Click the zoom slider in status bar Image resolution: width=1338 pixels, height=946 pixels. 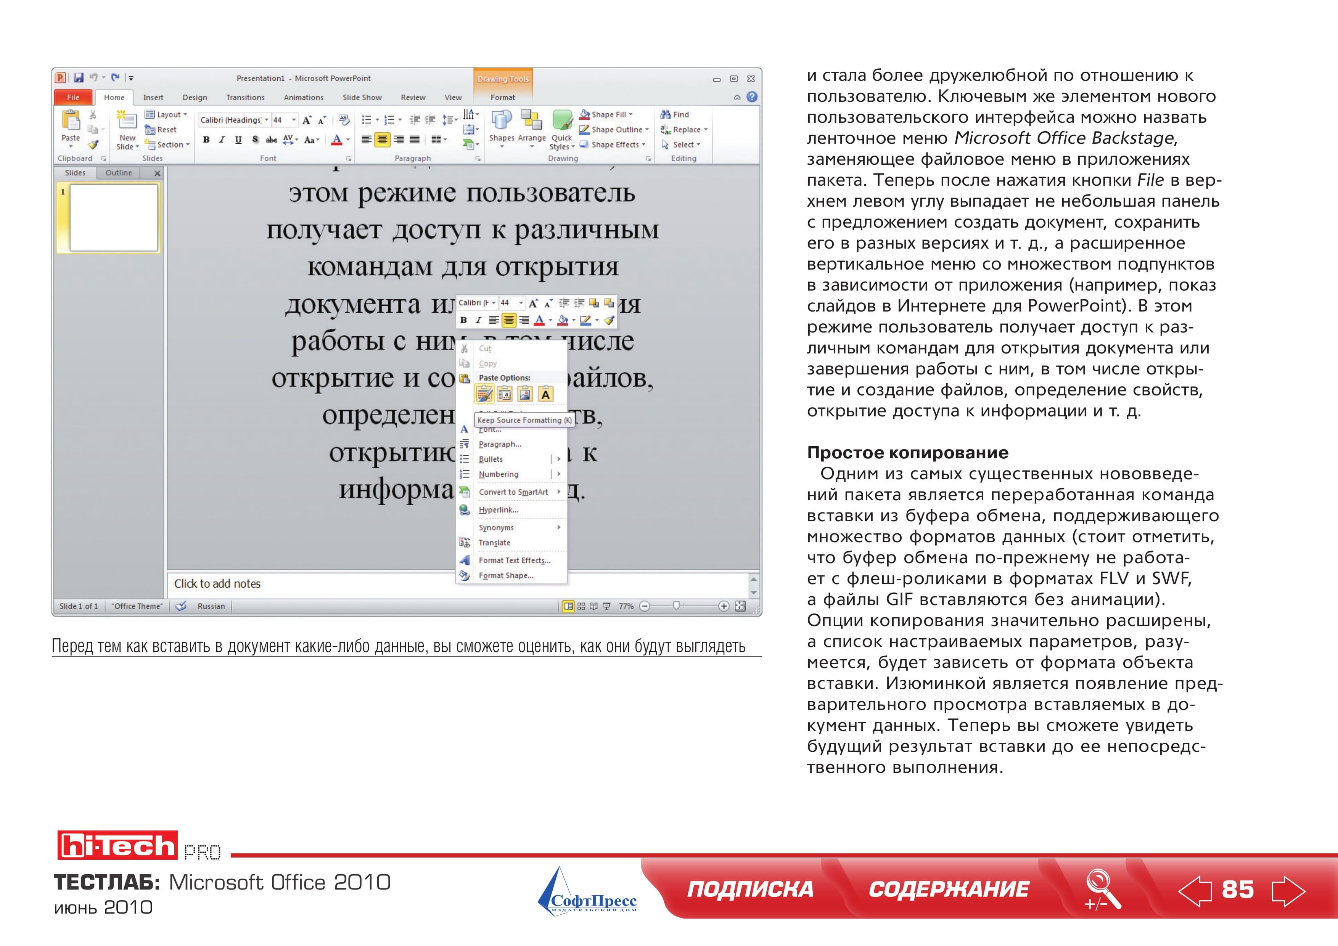(677, 606)
